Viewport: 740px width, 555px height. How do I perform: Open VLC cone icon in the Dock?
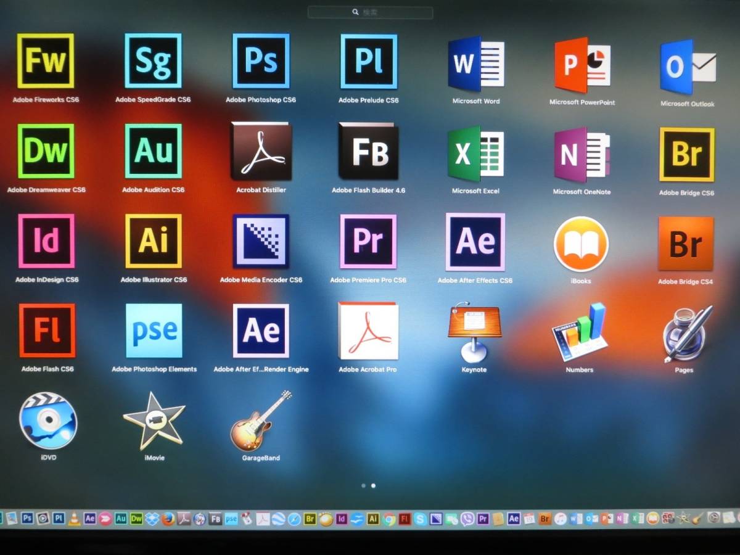pyautogui.click(x=74, y=519)
